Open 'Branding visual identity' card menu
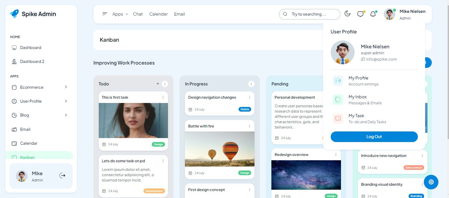 tap(422, 184)
